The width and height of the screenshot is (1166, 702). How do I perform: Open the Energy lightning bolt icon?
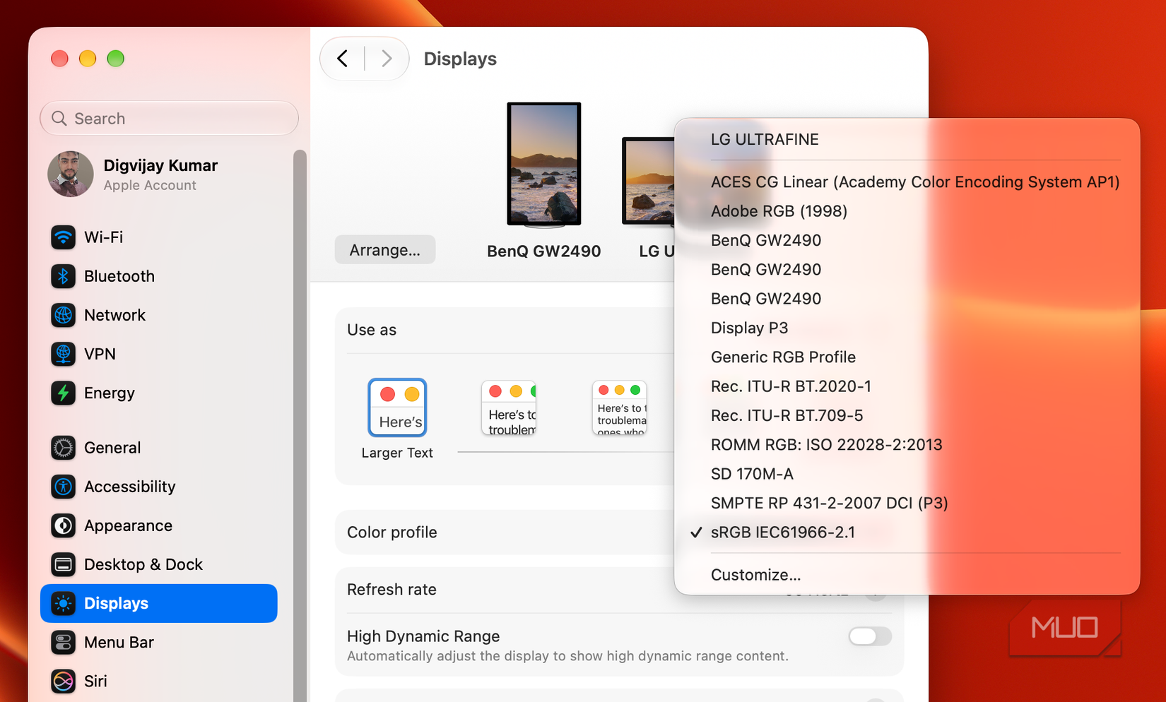click(63, 393)
